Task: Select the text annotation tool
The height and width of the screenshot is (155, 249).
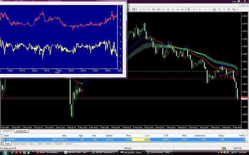Action: click(x=224, y=10)
